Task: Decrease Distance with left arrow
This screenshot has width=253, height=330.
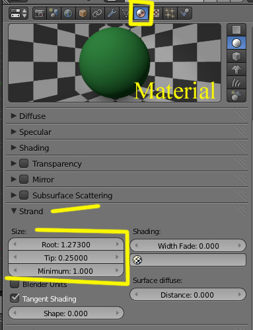Action: pos(136,294)
